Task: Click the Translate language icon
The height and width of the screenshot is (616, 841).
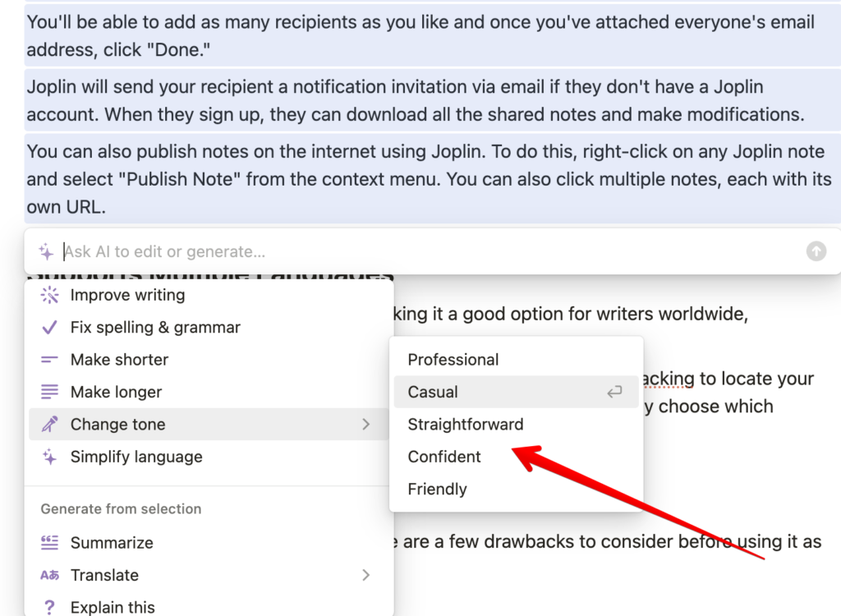Action: [49, 576]
